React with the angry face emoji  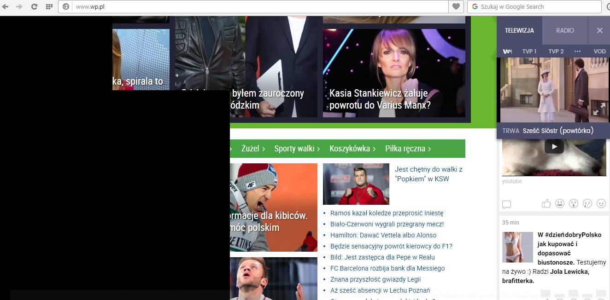(x=601, y=203)
